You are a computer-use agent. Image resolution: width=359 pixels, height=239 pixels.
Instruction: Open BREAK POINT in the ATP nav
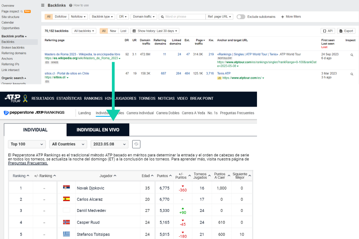point(202,98)
